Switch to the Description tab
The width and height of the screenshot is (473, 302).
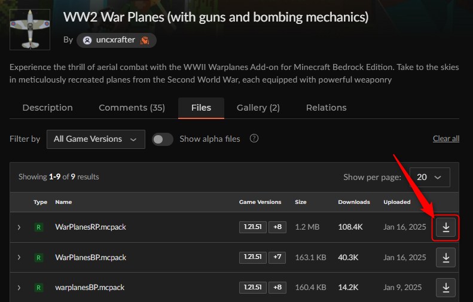click(x=48, y=108)
